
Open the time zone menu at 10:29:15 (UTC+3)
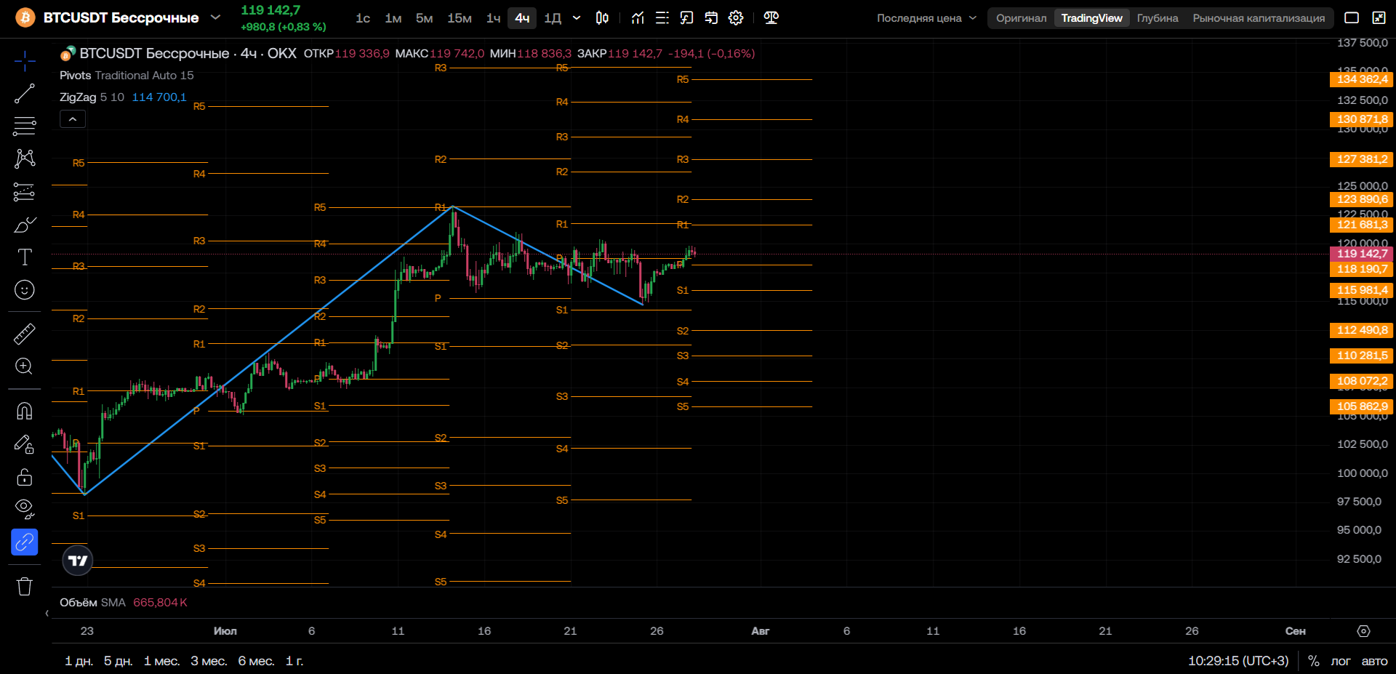point(1238,661)
